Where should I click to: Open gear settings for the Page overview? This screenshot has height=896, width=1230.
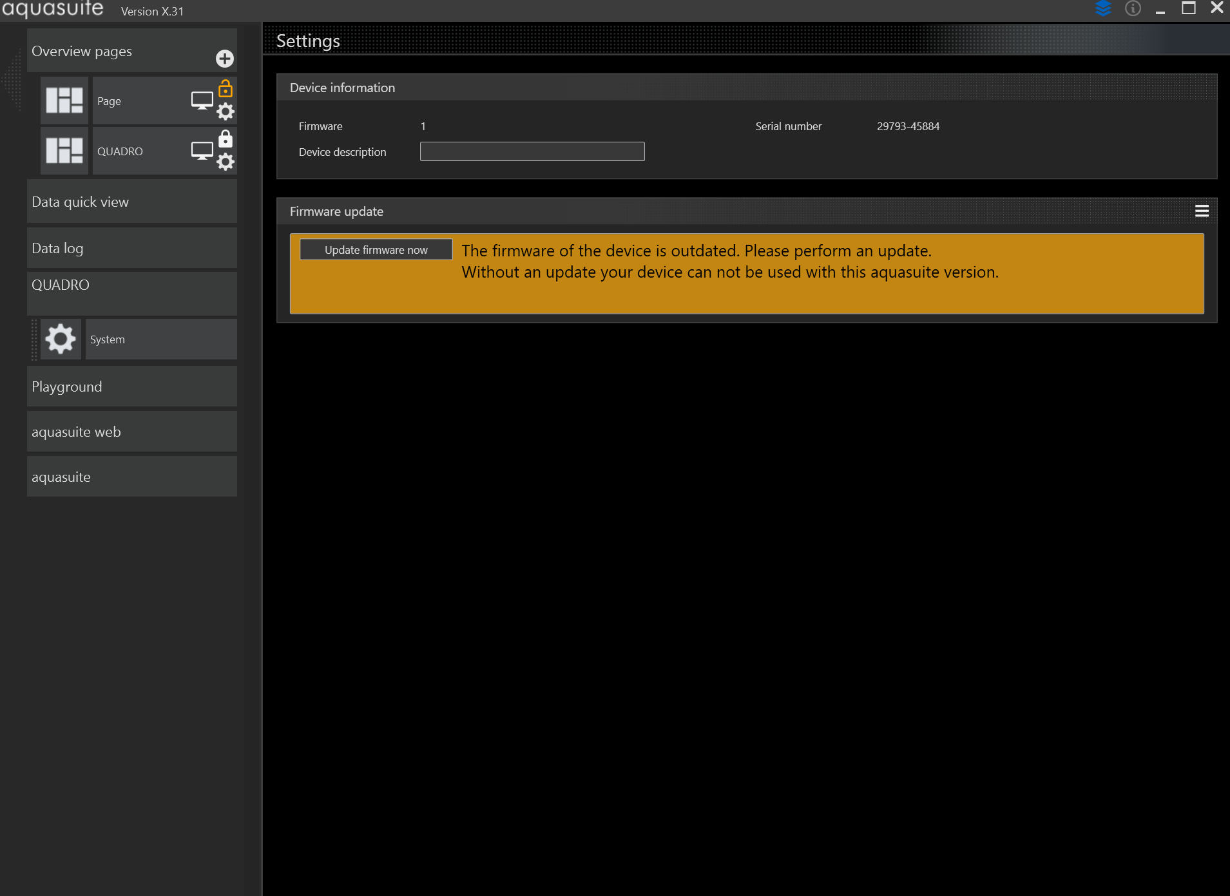pos(226,112)
